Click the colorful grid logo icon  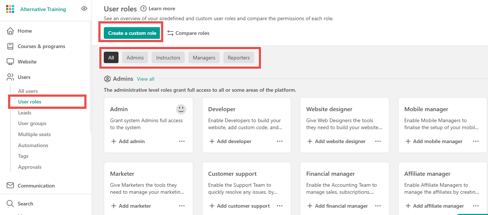pos(10,9)
